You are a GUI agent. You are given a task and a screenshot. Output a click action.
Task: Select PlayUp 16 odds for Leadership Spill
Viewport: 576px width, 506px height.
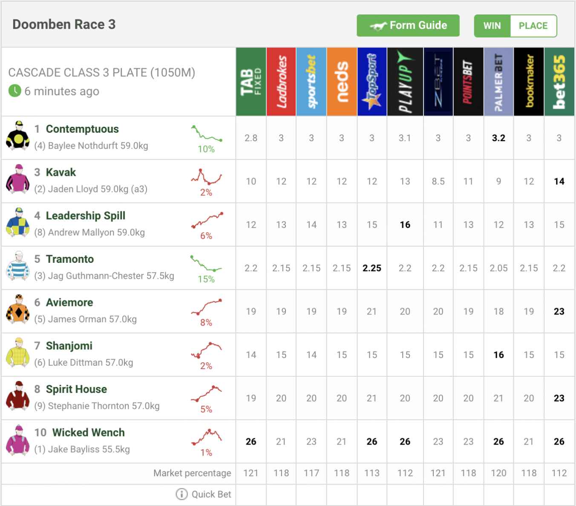(405, 224)
